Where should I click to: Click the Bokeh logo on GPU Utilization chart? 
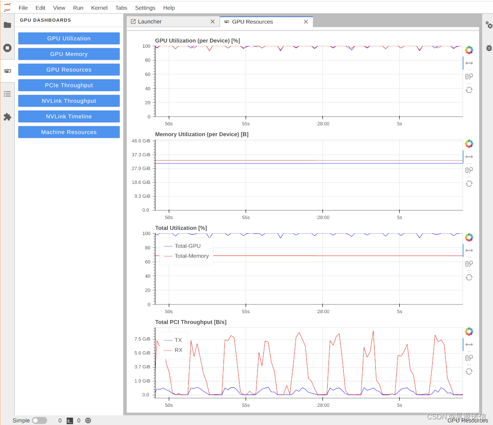pyautogui.click(x=469, y=50)
